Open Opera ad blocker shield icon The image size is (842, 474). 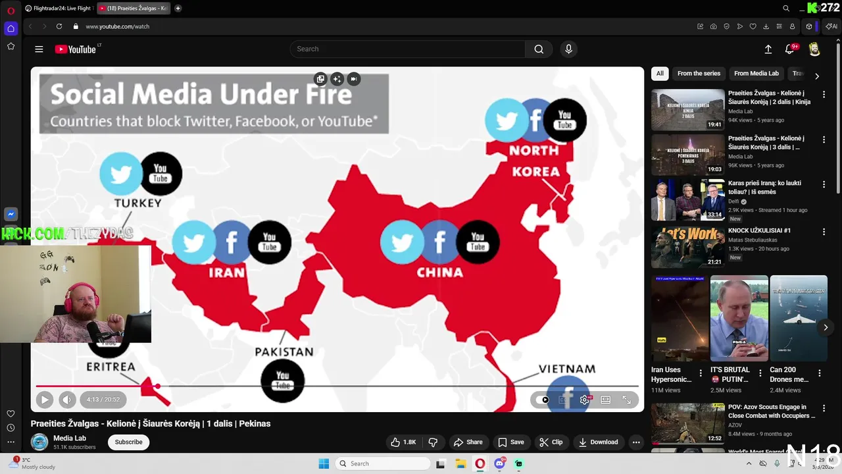(727, 26)
